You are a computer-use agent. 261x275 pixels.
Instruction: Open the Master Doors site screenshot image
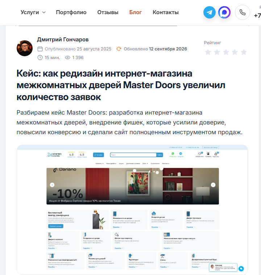(132, 210)
